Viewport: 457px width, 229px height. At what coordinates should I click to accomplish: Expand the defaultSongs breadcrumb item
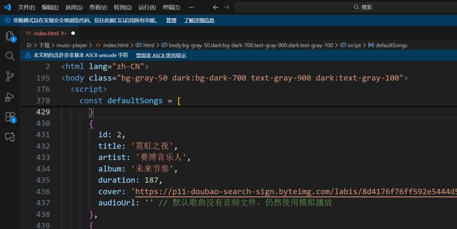pyautogui.click(x=391, y=45)
